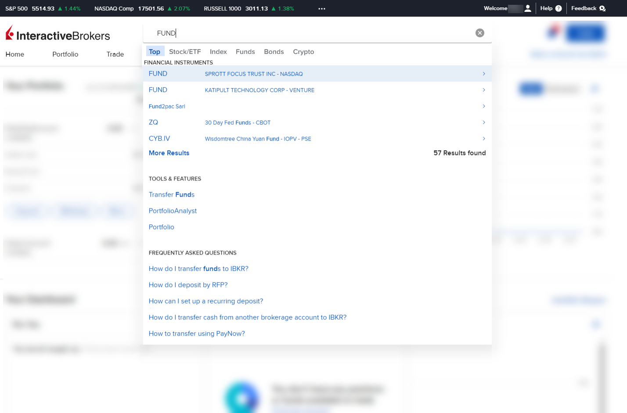Click inside the FUND search input field
Screen dimensions: 627x413
pyautogui.click(x=263, y=33)
